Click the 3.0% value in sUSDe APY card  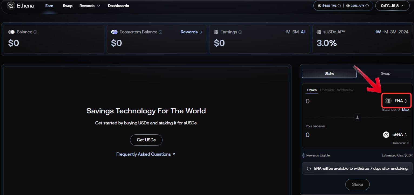327,43
